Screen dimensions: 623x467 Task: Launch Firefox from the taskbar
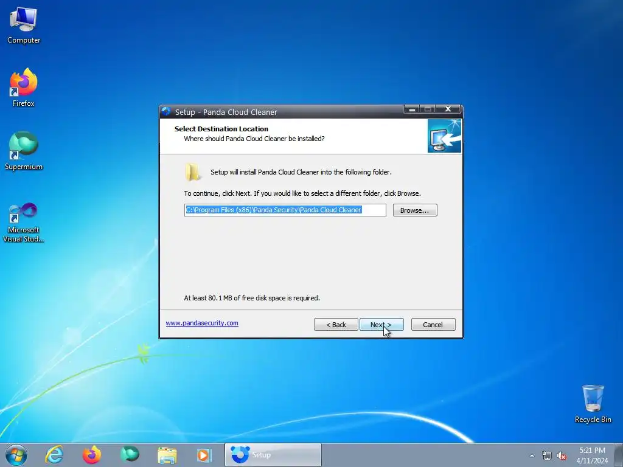[x=92, y=455]
